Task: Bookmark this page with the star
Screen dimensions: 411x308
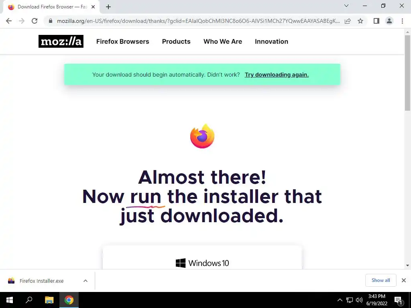Action: pyautogui.click(x=360, y=21)
